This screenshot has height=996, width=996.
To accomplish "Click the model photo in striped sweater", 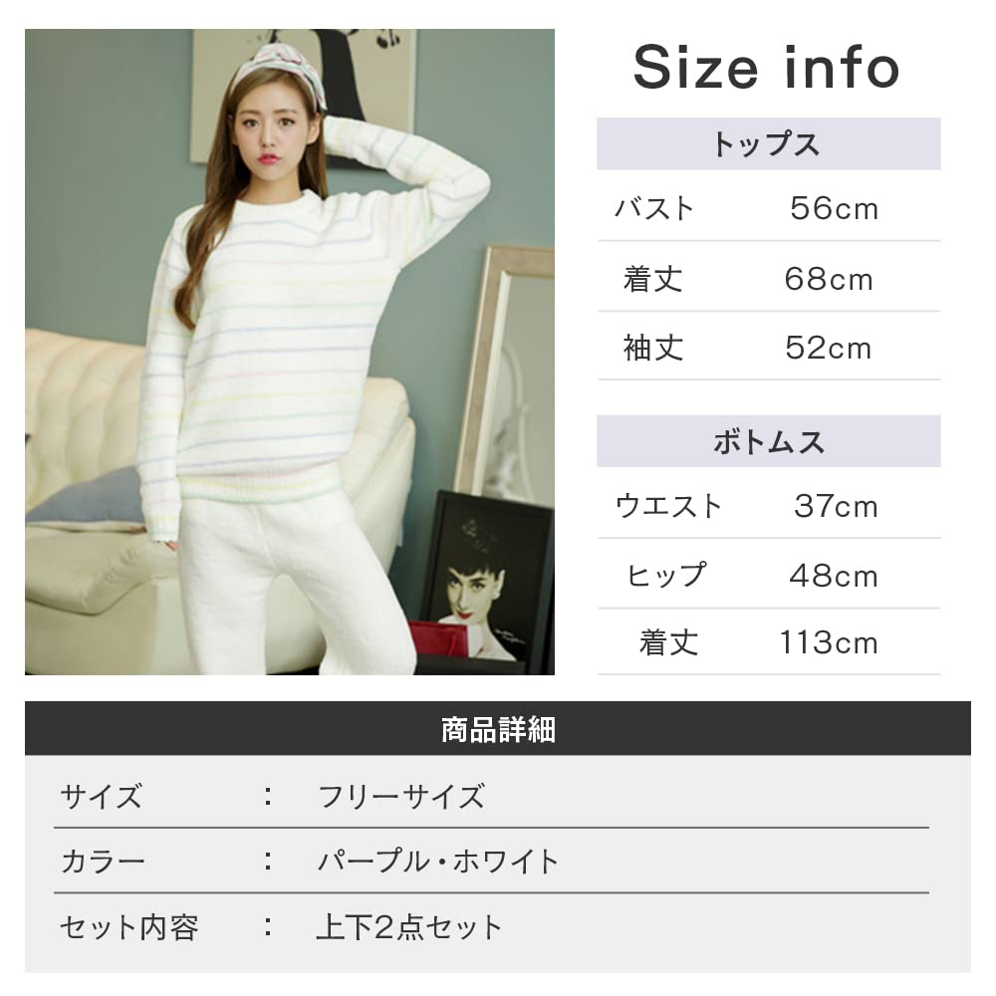I will [x=290, y=352].
